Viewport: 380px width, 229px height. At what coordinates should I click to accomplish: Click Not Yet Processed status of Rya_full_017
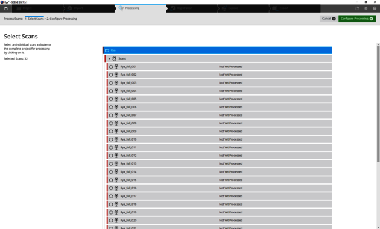coord(230,196)
